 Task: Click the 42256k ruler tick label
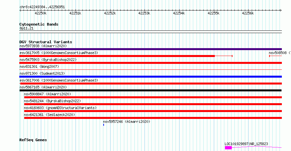pos(248,13)
